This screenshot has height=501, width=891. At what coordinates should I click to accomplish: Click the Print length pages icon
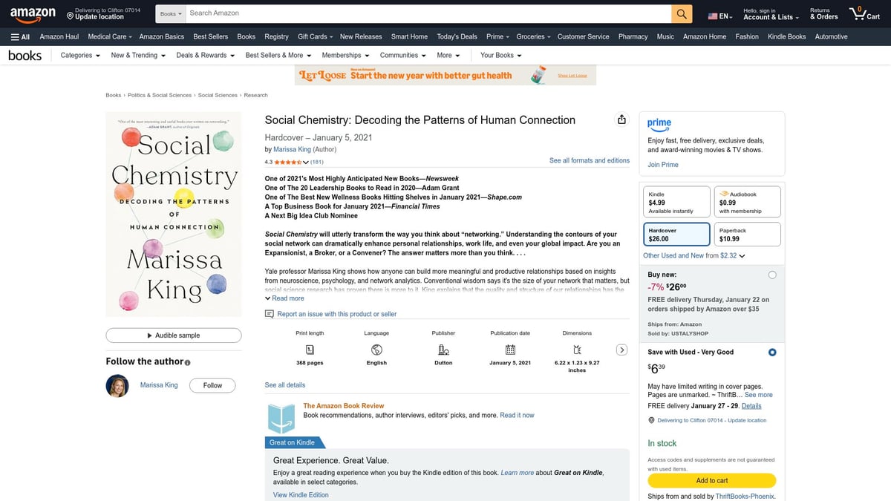[x=309, y=350]
